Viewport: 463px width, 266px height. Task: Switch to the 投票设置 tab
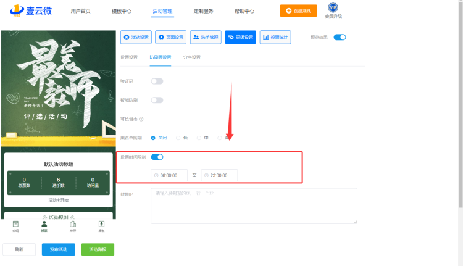[128, 57]
